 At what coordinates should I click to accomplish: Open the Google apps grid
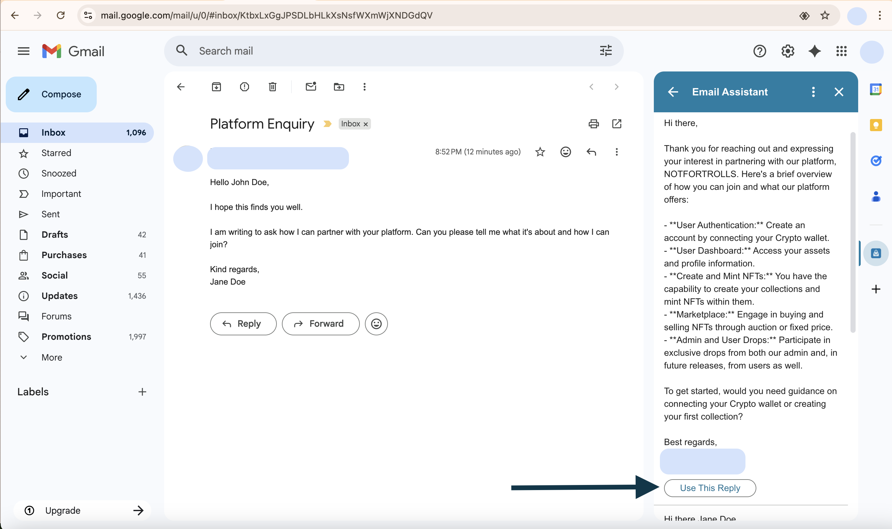(x=841, y=51)
